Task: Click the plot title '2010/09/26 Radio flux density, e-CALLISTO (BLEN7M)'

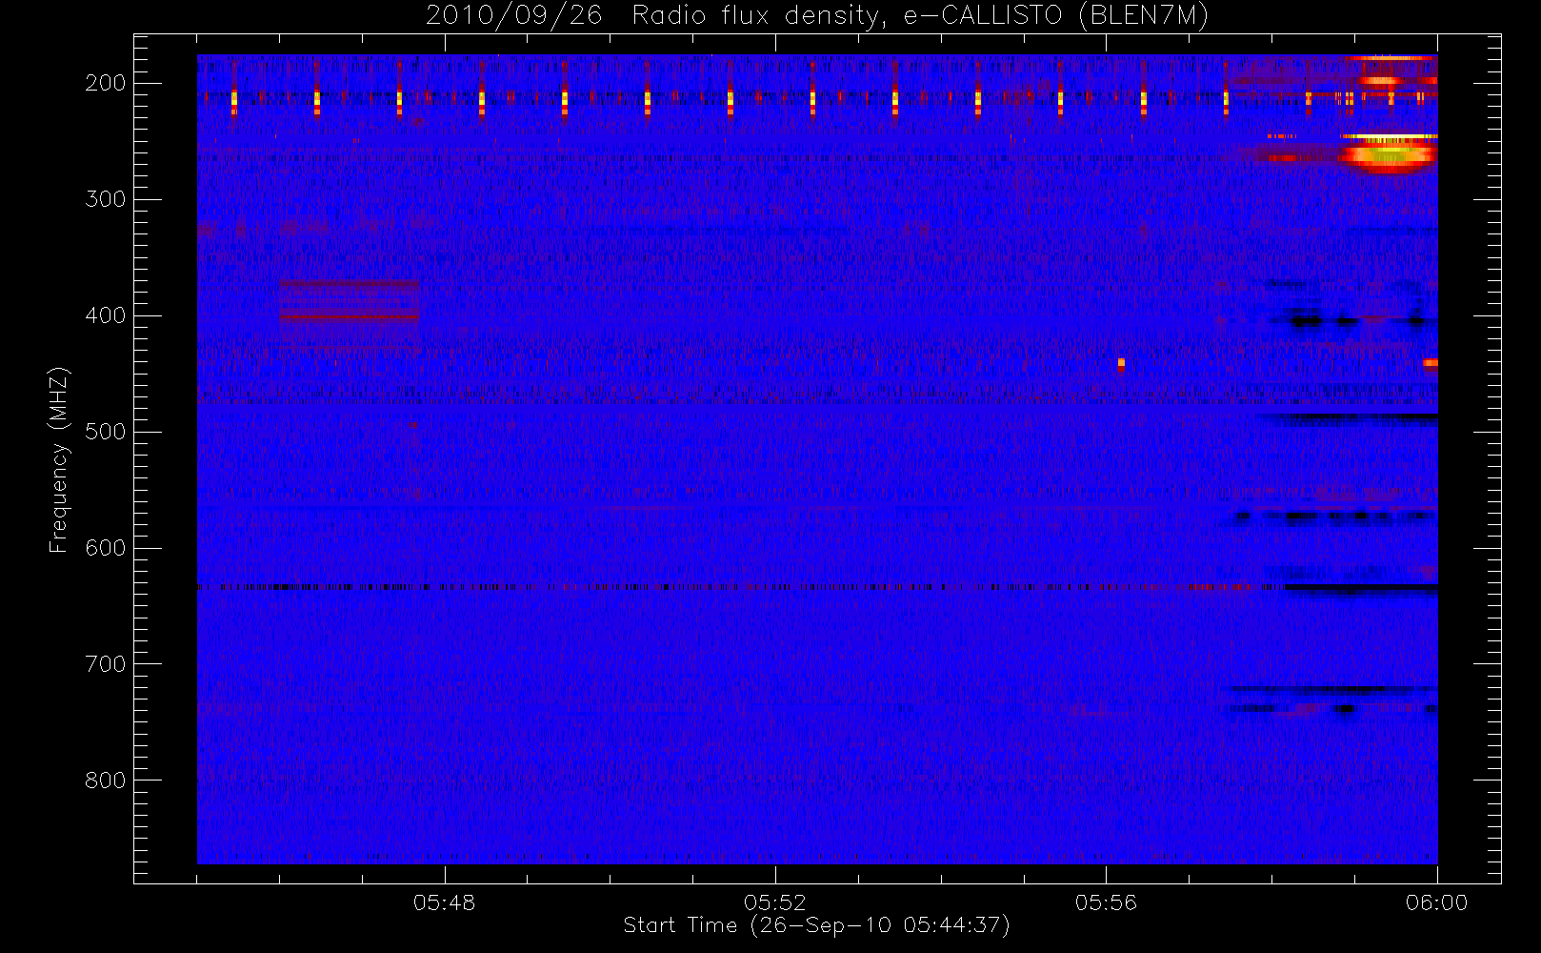Action: pos(817,16)
